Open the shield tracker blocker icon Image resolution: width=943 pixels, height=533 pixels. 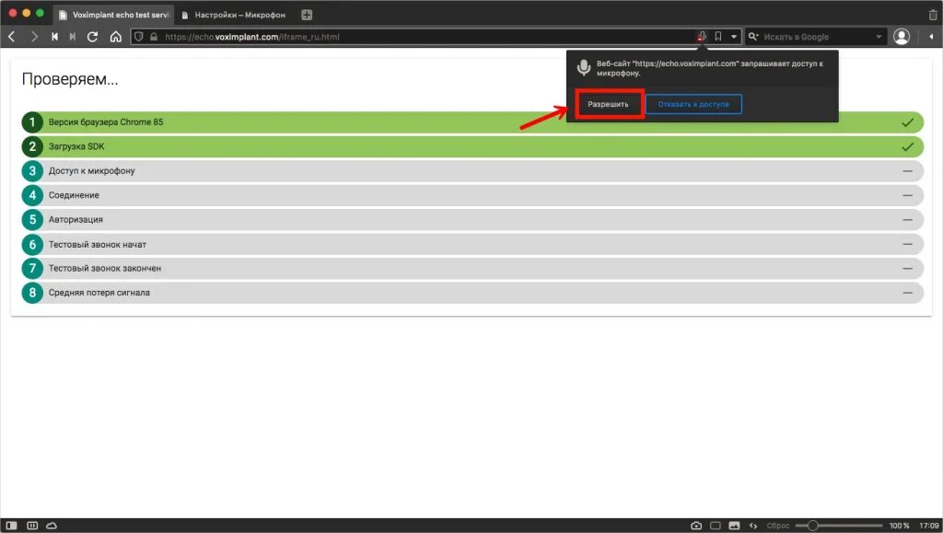(x=139, y=37)
